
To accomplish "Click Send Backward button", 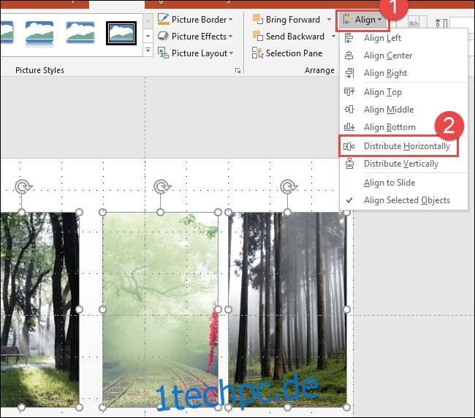I will [289, 37].
